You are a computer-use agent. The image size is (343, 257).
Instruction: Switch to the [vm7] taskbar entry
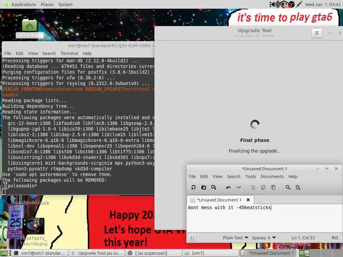[211, 253]
